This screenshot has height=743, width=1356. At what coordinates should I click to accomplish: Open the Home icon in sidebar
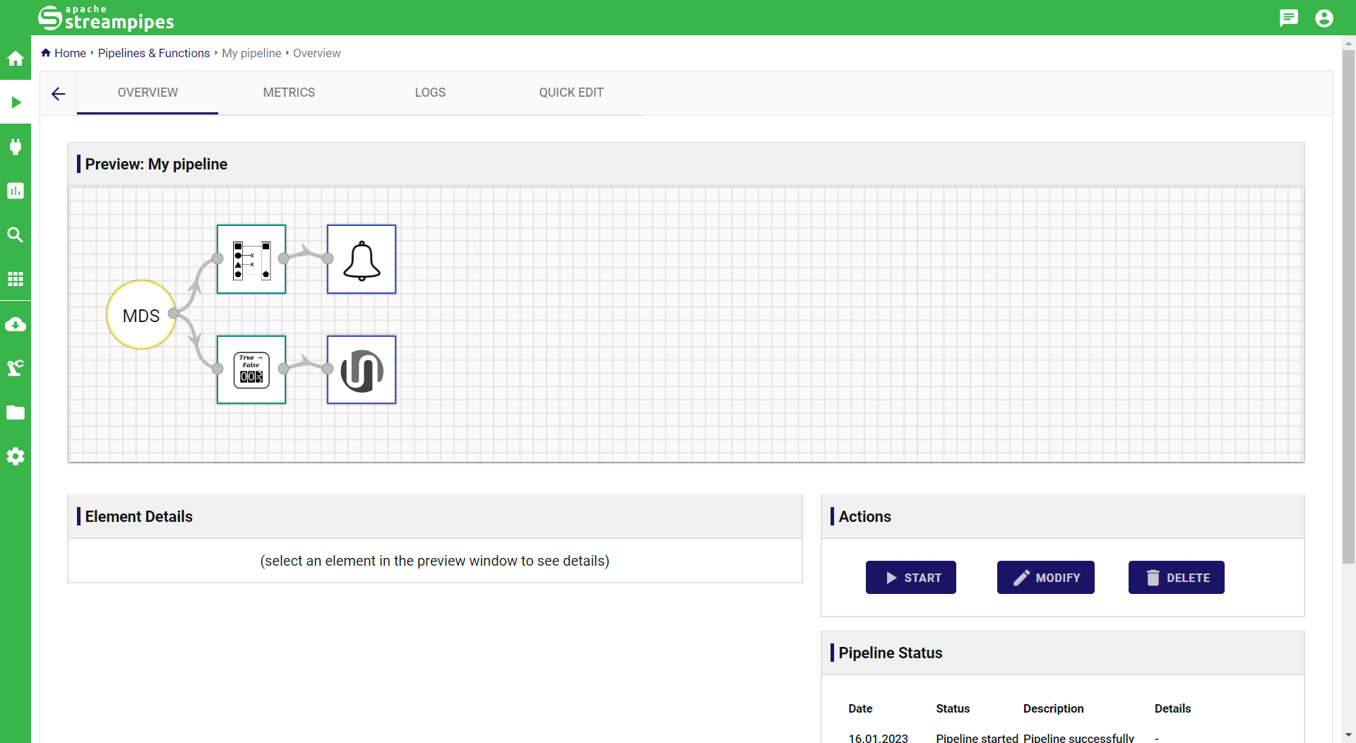16,59
